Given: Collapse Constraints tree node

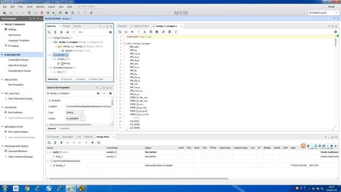Looking at the screenshot, I should pos(48,55).
